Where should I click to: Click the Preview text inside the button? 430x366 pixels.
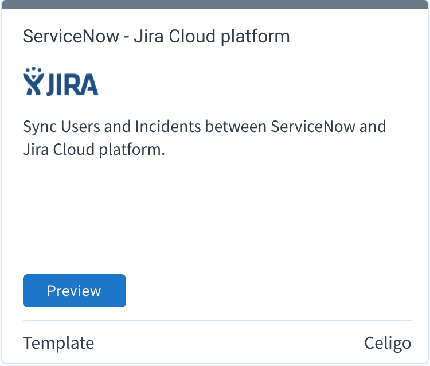coord(74,291)
